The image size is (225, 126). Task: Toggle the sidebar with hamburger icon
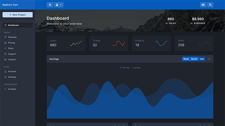tap(50, 5)
